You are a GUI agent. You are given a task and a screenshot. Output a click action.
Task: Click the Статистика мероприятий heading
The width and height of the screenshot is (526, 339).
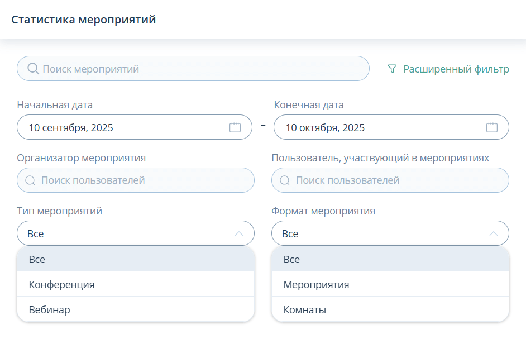pos(84,18)
